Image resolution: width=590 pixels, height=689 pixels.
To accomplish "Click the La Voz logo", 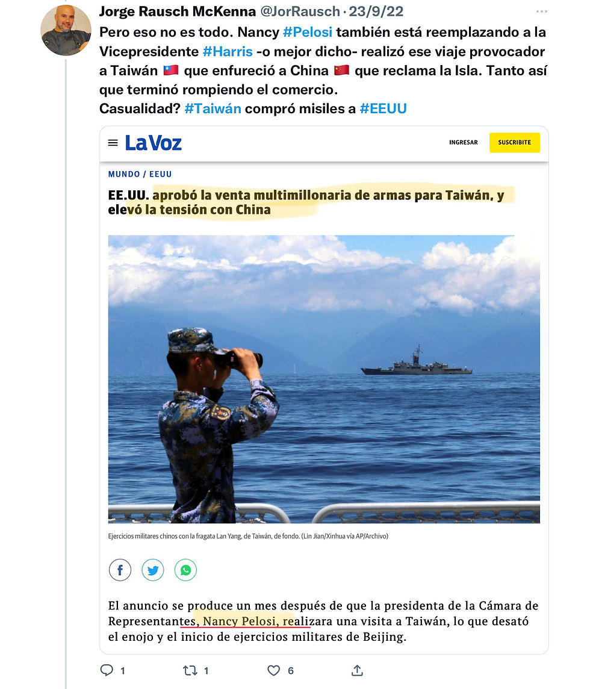I will (154, 143).
